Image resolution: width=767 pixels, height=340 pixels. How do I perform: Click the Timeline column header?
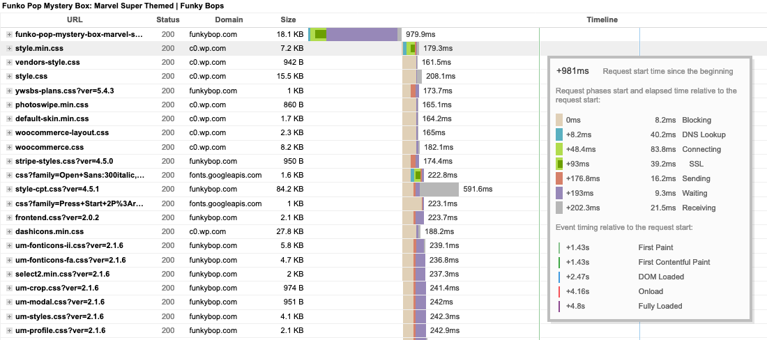click(602, 20)
